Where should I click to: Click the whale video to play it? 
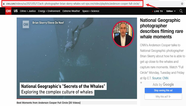pos(77,58)
